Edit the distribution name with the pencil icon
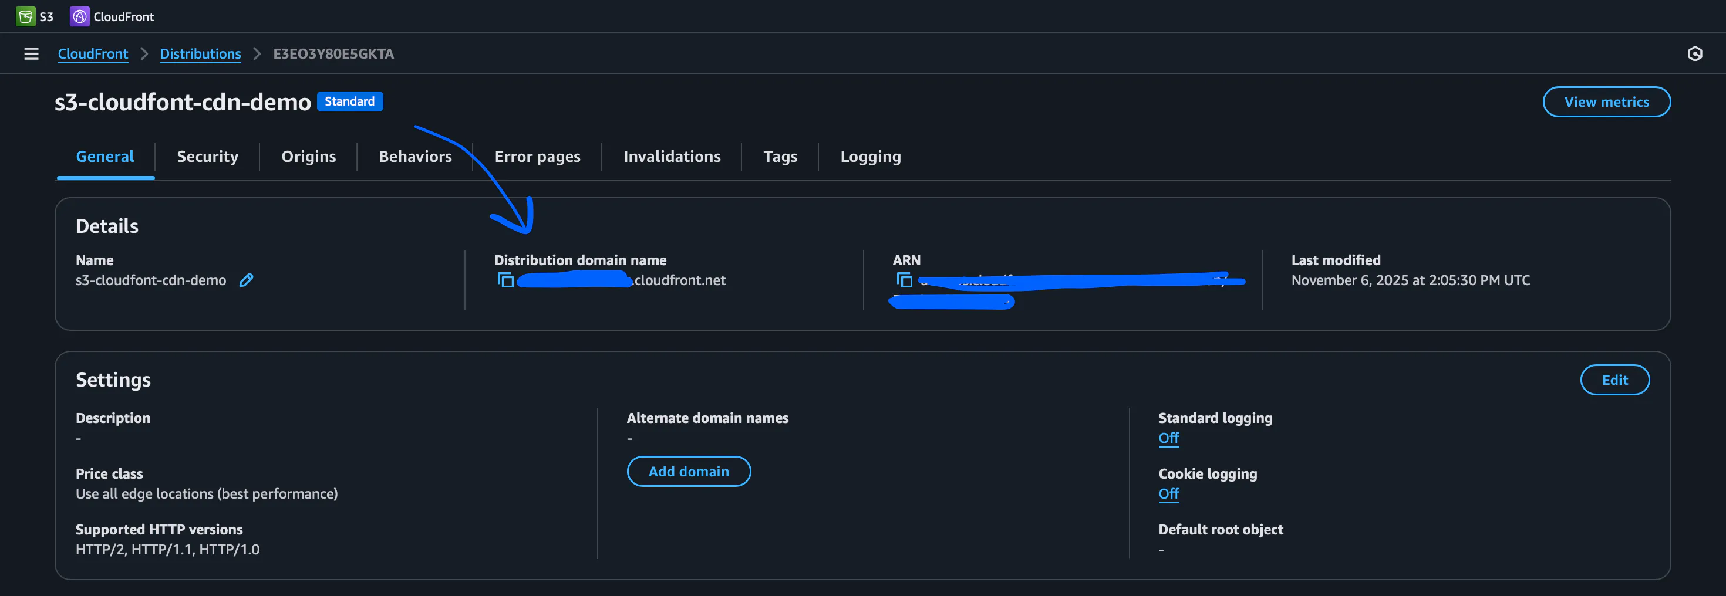The height and width of the screenshot is (596, 1726). pos(247,280)
